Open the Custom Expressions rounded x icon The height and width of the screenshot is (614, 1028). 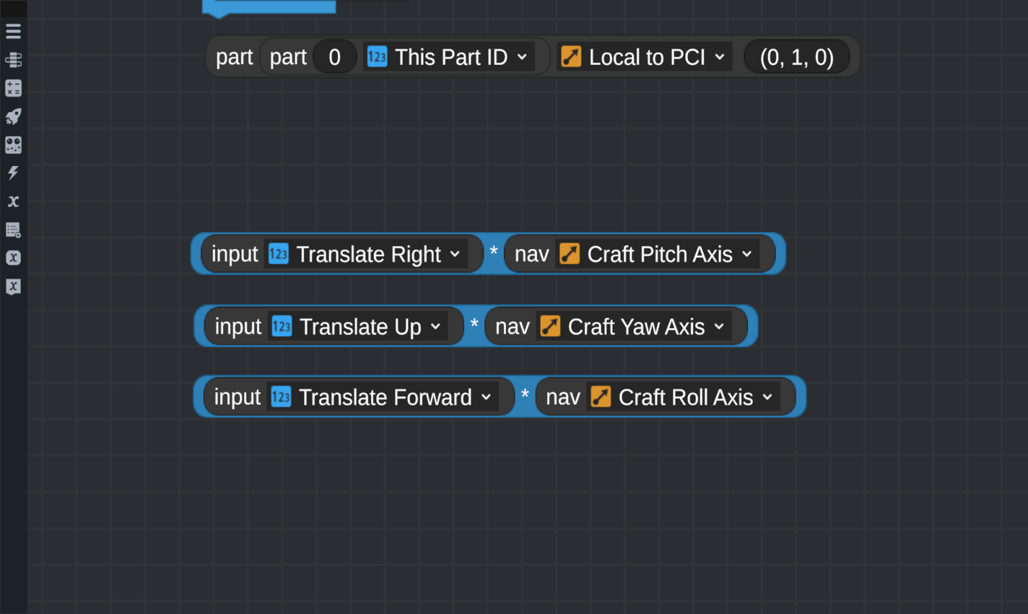(13, 258)
